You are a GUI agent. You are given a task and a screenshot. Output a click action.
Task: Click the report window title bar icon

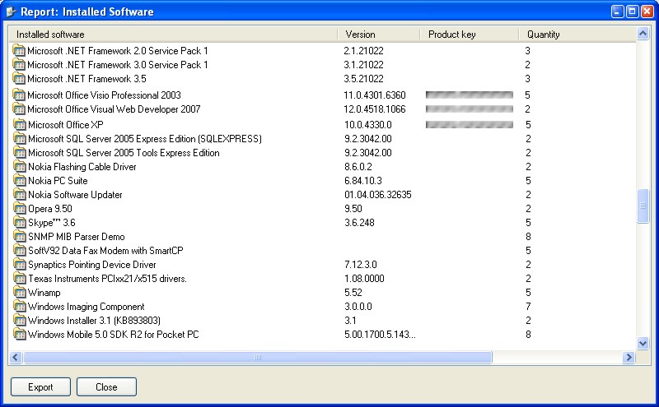[x=11, y=12]
